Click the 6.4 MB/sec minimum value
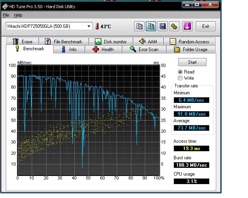Screen dimensions: 248x198 [x=191, y=100]
